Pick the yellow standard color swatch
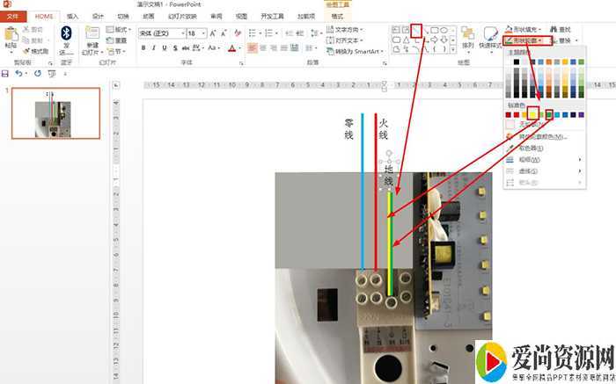Viewport: 616px width, 384px height. pos(533,114)
